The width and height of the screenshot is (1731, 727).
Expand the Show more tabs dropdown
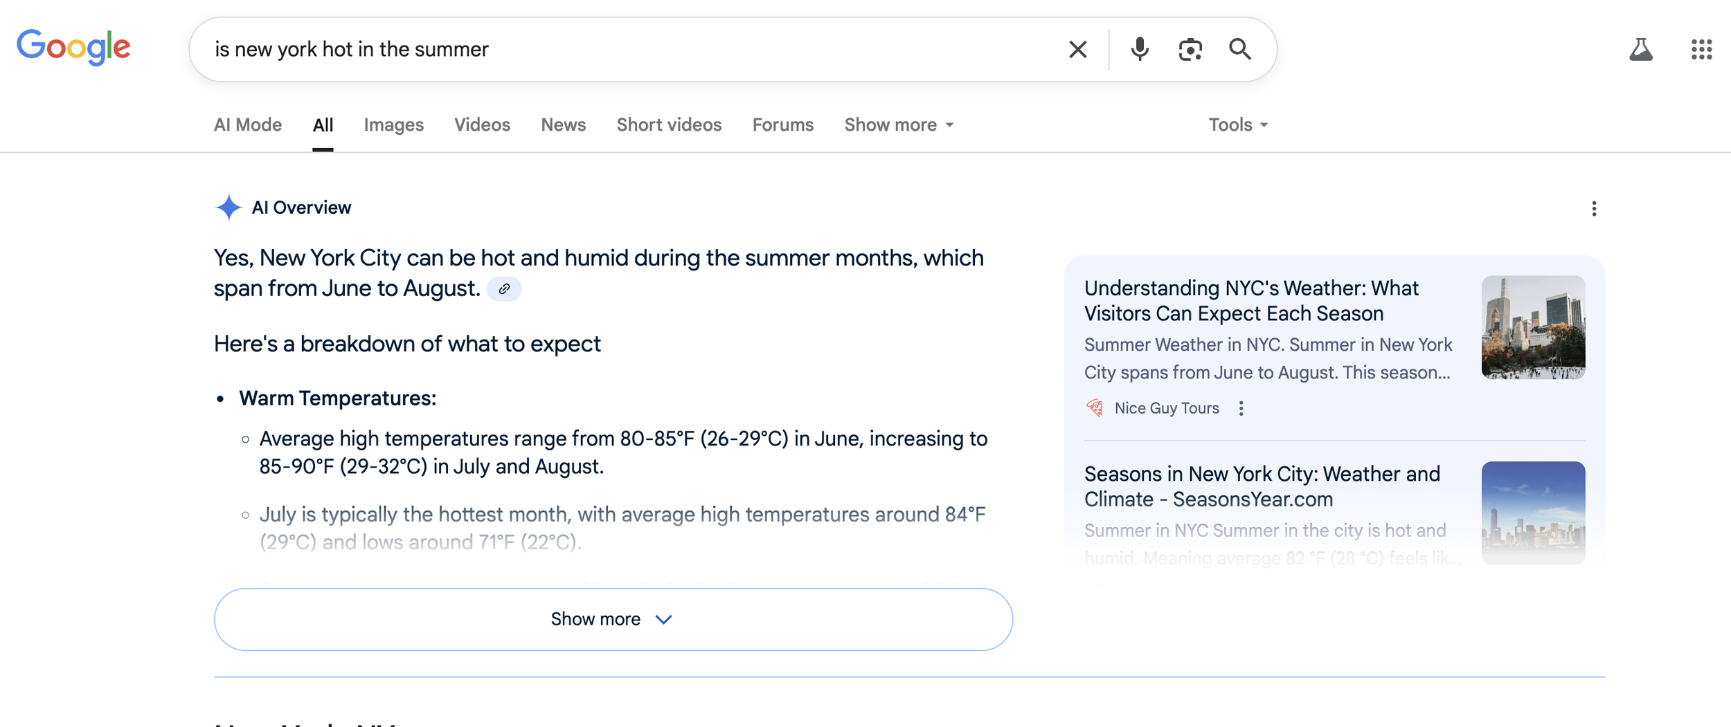(899, 125)
